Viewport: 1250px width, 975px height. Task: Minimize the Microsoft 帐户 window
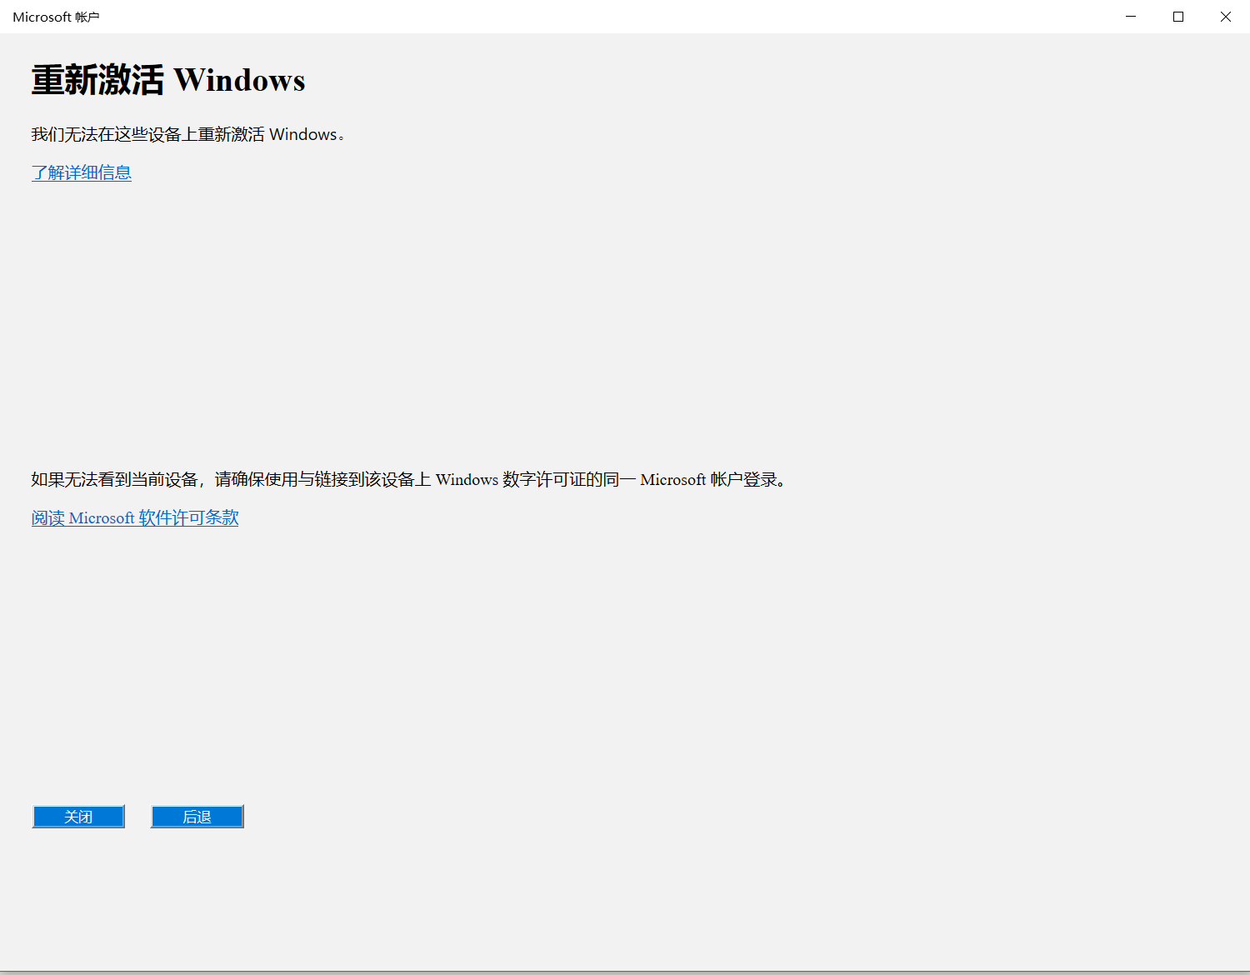click(x=1131, y=17)
